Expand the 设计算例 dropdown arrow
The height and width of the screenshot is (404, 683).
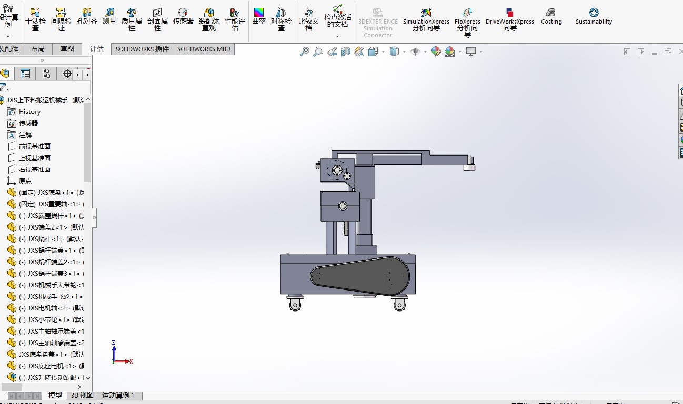8,36
